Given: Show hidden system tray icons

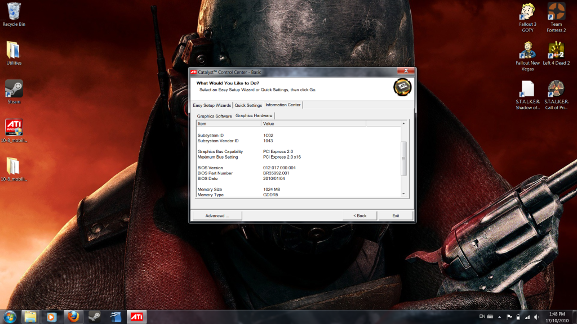Looking at the screenshot, I should tap(499, 317).
